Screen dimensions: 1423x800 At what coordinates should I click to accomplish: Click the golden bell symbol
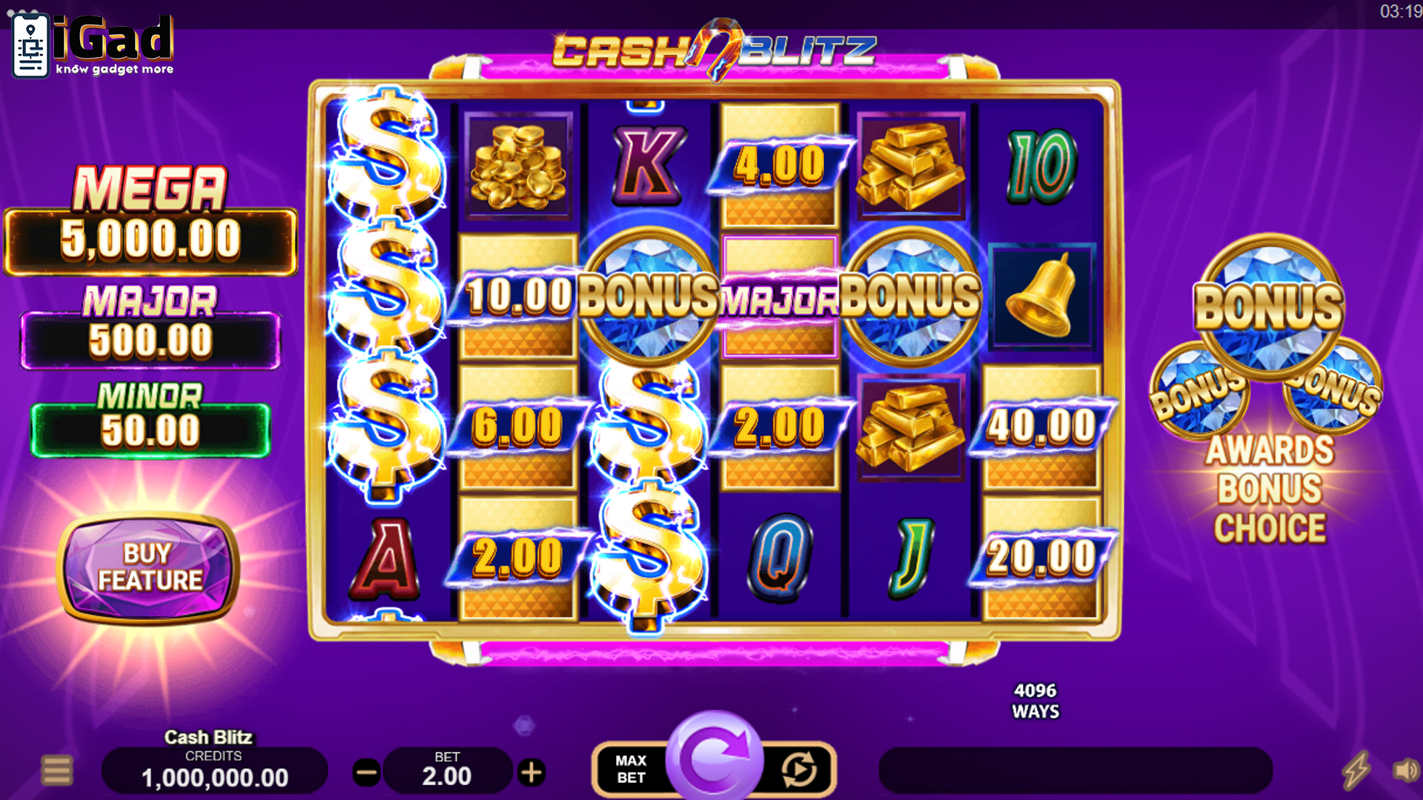click(x=1041, y=296)
